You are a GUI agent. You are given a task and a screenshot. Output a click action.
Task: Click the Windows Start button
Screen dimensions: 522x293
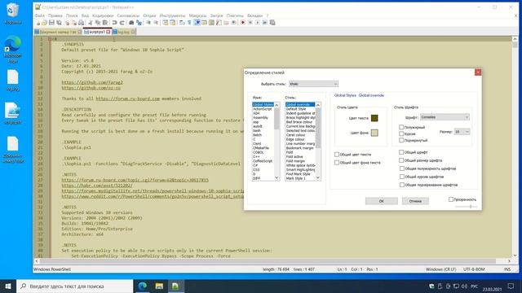pos(8,286)
